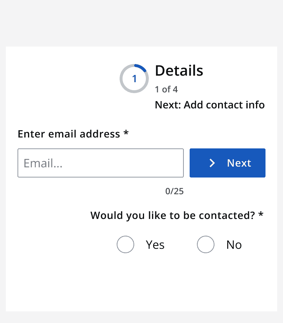
Task: Click the Next: Add contact info label
Action: click(x=210, y=105)
